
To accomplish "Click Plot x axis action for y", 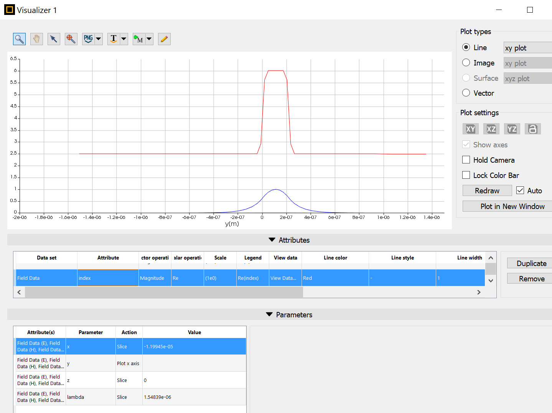I will click(129, 363).
